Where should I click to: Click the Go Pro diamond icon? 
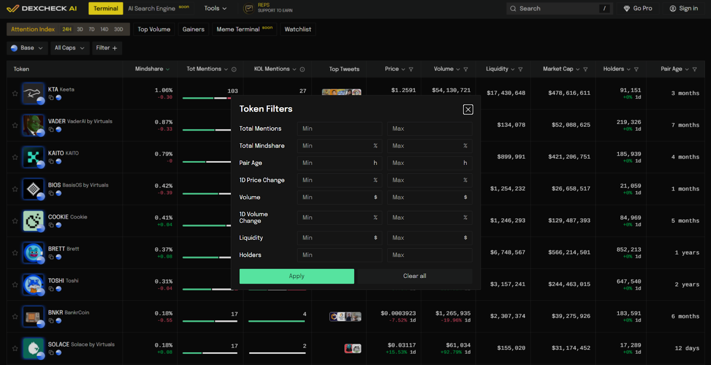coord(627,8)
